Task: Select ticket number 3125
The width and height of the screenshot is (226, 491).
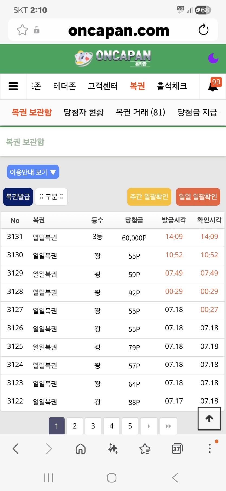Action: pyautogui.click(x=15, y=346)
